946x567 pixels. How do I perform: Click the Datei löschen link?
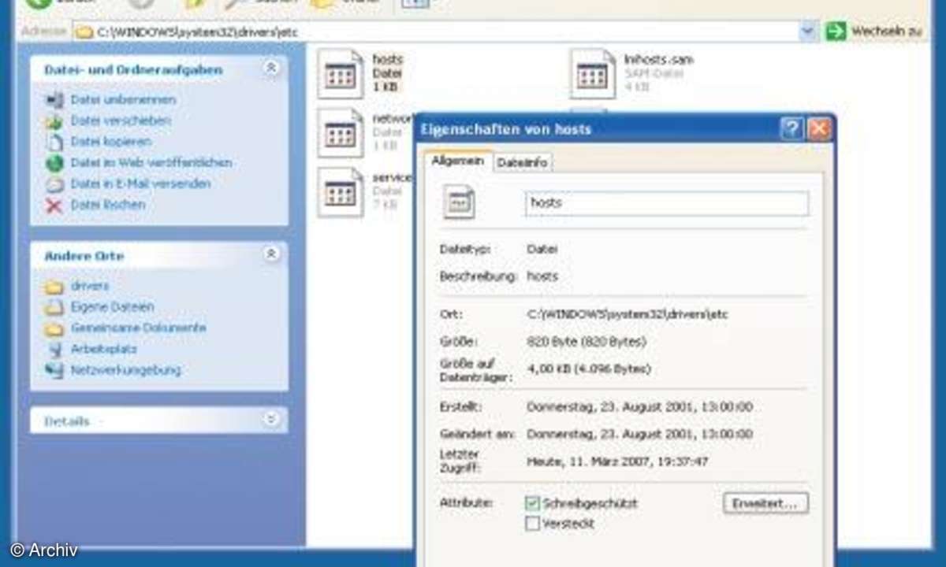click(108, 205)
